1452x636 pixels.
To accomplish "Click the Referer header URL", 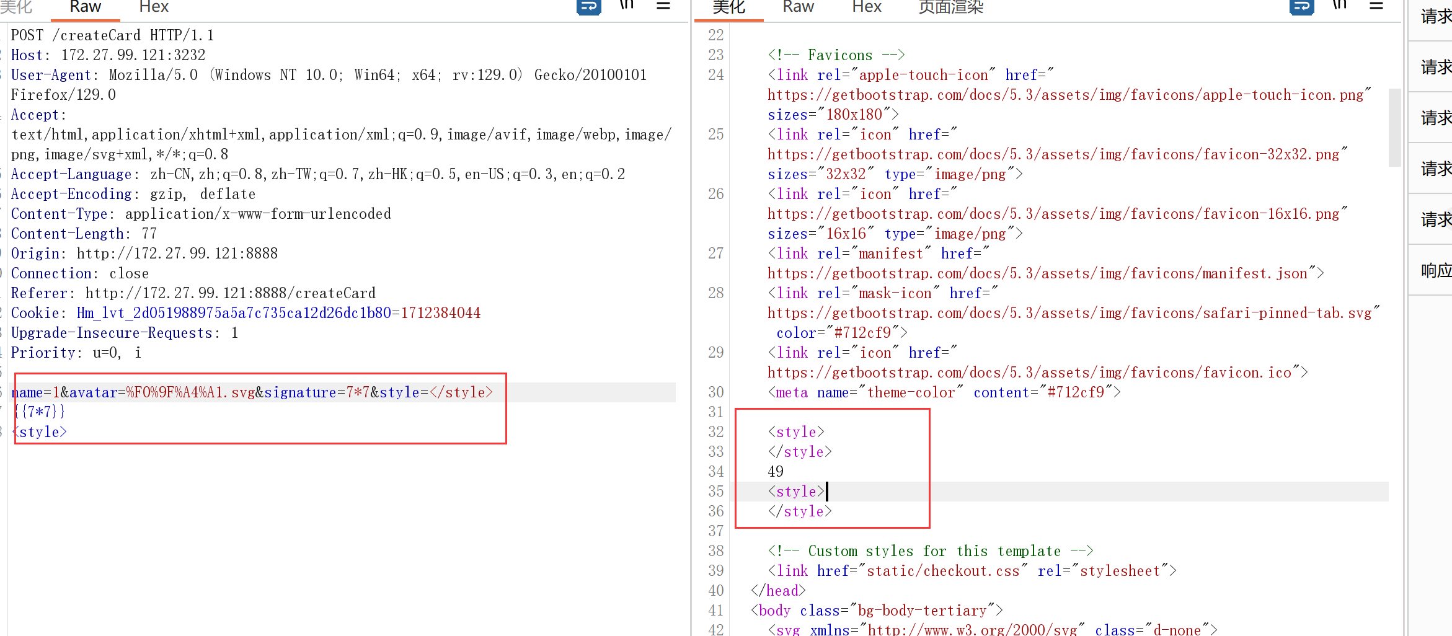I will [231, 293].
